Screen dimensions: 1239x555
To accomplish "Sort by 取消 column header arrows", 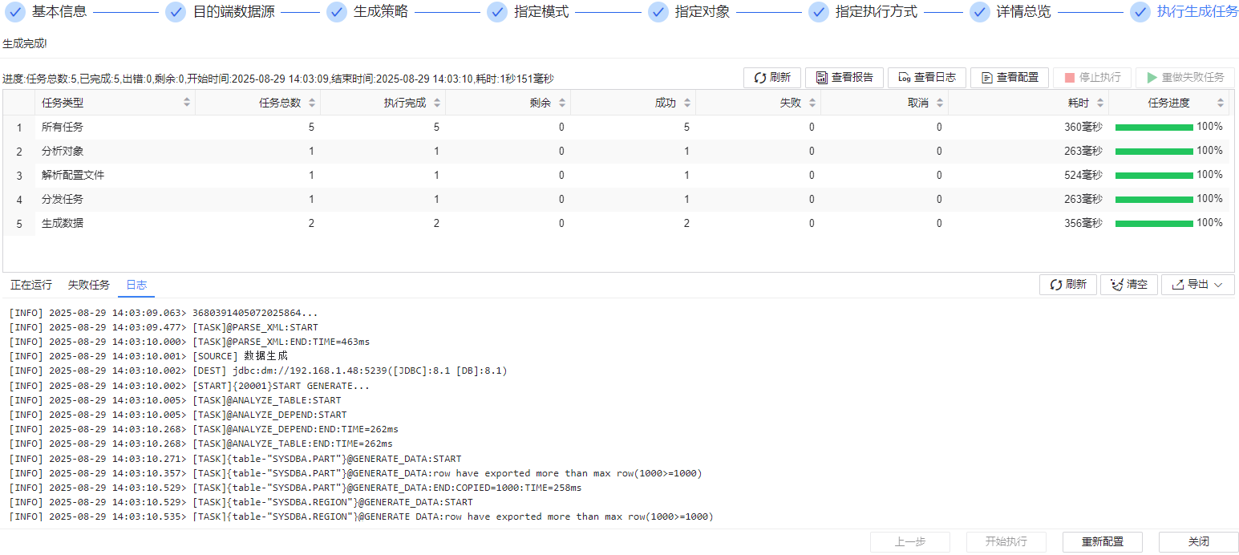I will click(x=939, y=103).
